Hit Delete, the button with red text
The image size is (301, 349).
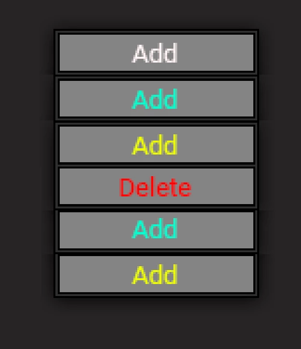click(157, 186)
